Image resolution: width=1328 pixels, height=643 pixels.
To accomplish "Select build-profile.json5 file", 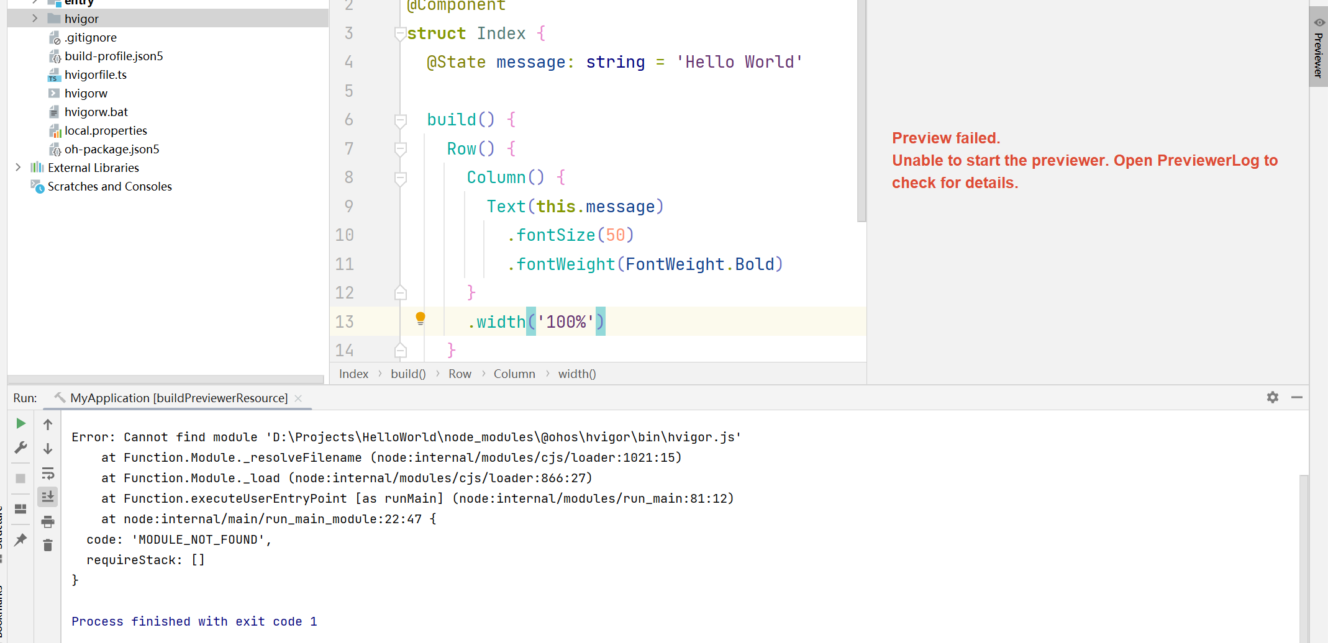I will 114,56.
